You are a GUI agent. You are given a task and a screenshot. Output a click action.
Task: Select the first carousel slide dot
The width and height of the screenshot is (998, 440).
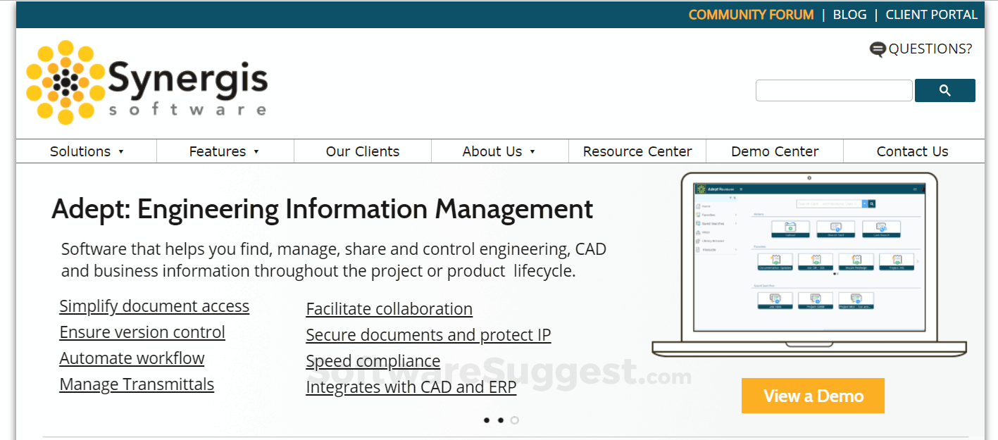(x=487, y=420)
